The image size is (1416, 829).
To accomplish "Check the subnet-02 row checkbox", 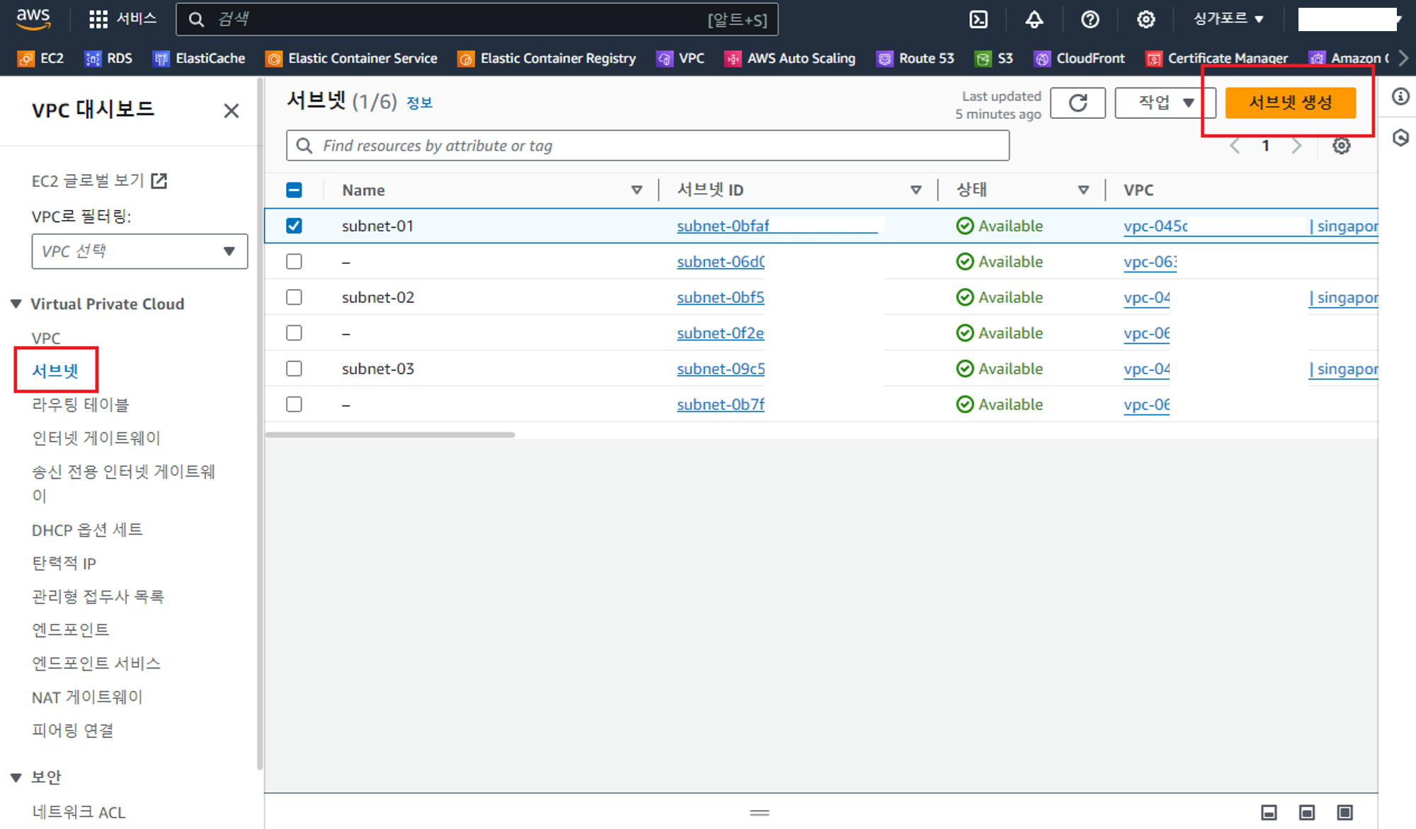I will (294, 297).
